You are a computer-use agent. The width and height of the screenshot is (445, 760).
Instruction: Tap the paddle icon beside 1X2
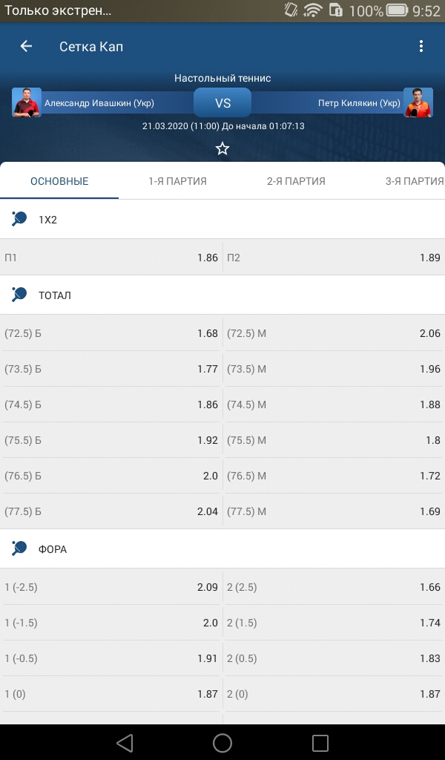click(19, 219)
